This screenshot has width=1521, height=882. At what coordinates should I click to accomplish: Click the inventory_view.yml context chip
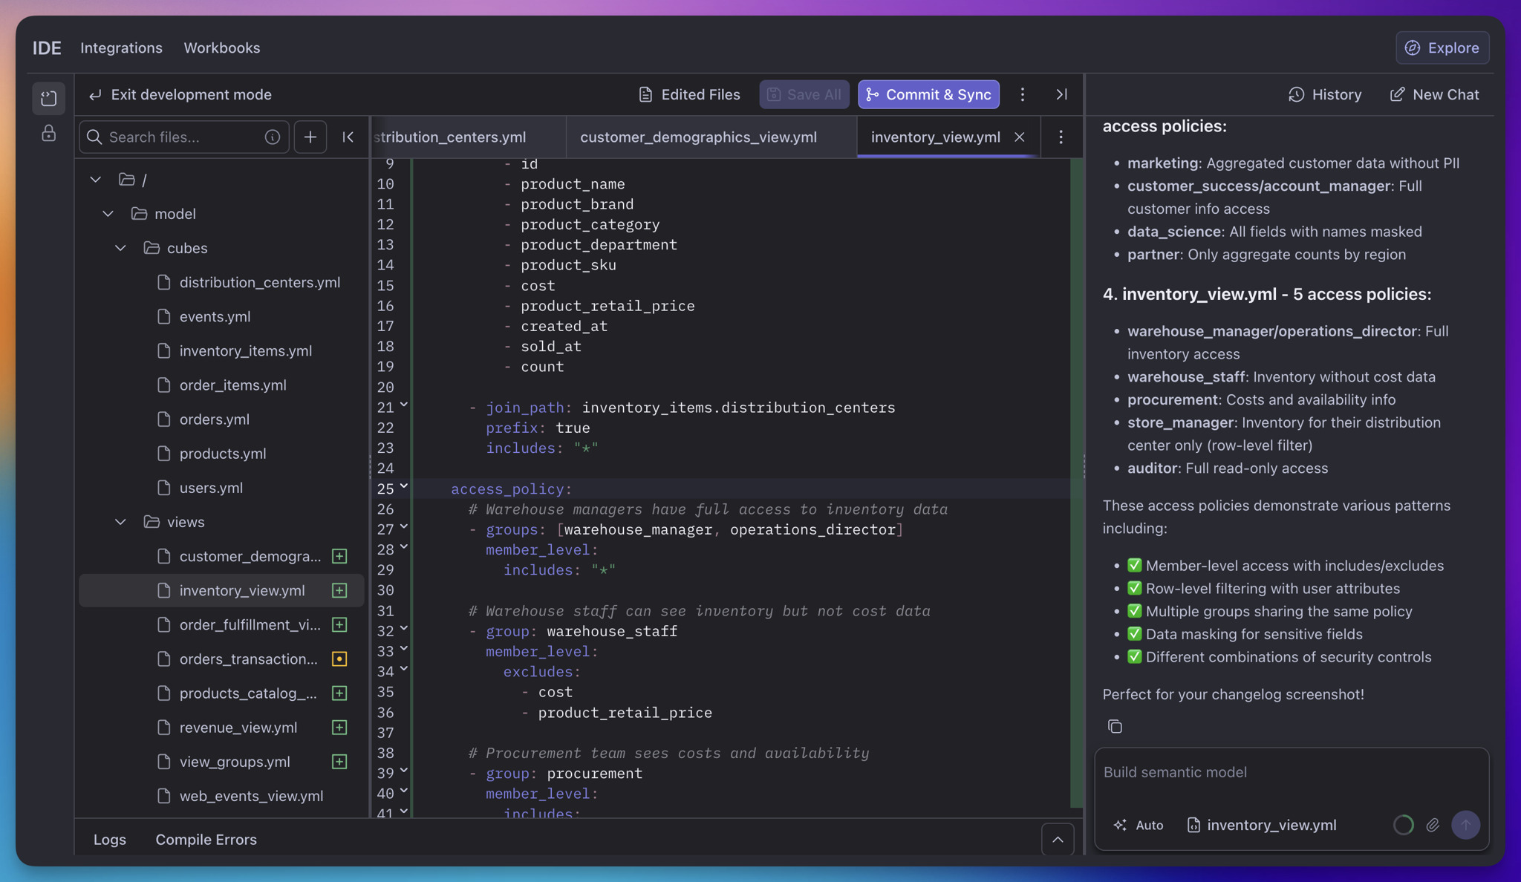click(1262, 825)
